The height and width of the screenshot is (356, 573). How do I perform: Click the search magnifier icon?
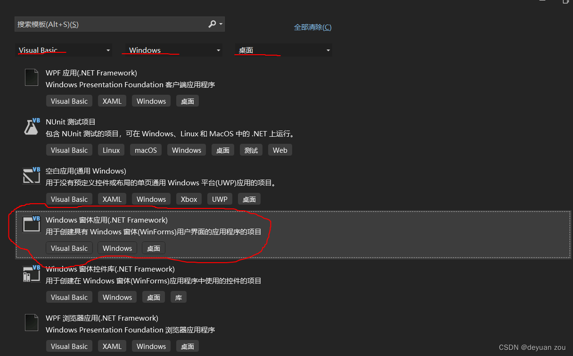[x=212, y=24]
